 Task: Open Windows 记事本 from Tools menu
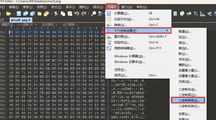tap(129, 62)
